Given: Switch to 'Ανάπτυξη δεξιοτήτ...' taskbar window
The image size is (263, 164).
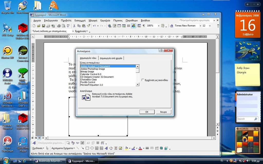Looking at the screenshot, I should coord(49,161).
